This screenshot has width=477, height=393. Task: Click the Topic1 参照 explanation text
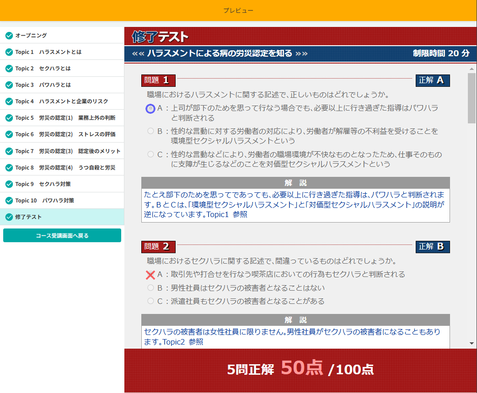coord(227,215)
